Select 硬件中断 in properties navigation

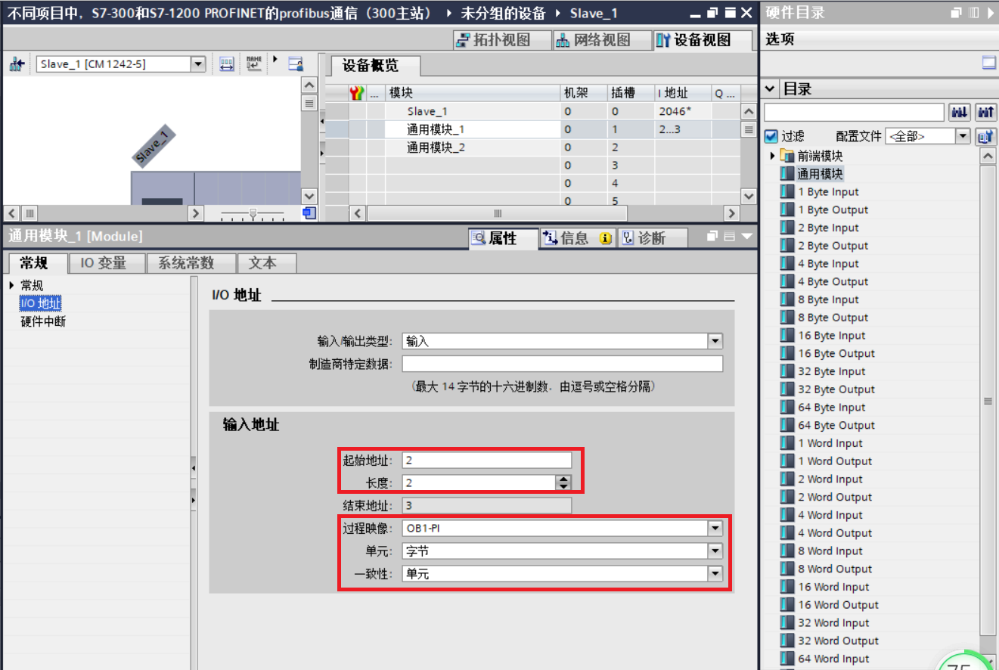tap(43, 321)
